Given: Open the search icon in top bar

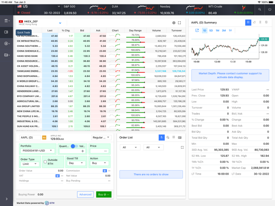Looking at the screenshot, I should 260,9.
